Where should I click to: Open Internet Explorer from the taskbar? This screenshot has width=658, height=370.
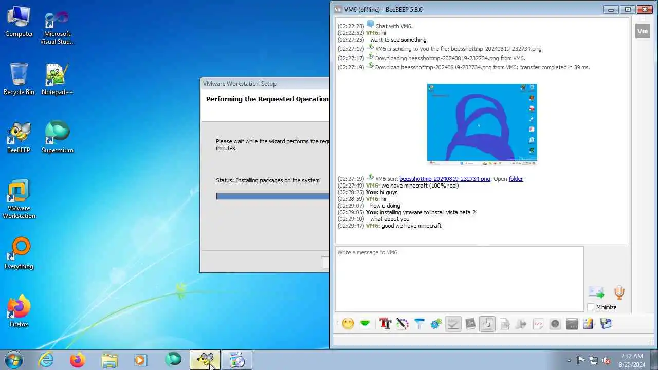(x=46, y=360)
